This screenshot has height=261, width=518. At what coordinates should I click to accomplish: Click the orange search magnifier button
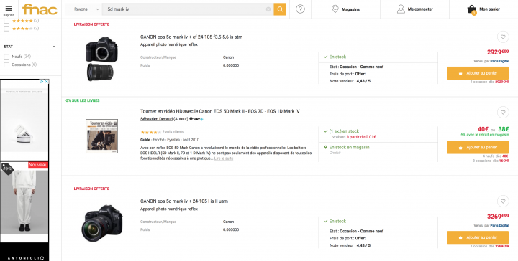(280, 9)
